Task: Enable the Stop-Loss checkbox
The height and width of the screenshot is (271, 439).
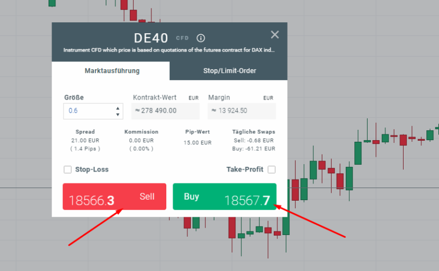Action: click(x=67, y=169)
